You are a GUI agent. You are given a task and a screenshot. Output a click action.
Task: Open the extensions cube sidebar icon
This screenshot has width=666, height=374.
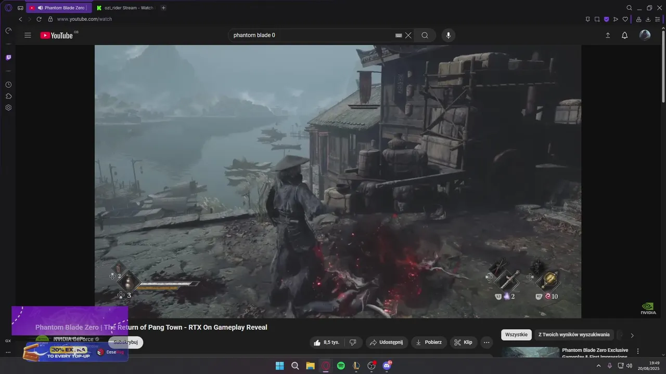pyautogui.click(x=8, y=96)
